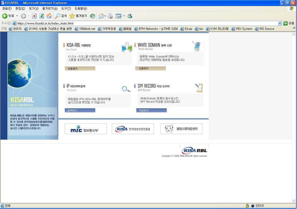This screenshot has width=297, height=209.
Task: Click the 불법스팸대응센터 banner
Action: point(181,129)
